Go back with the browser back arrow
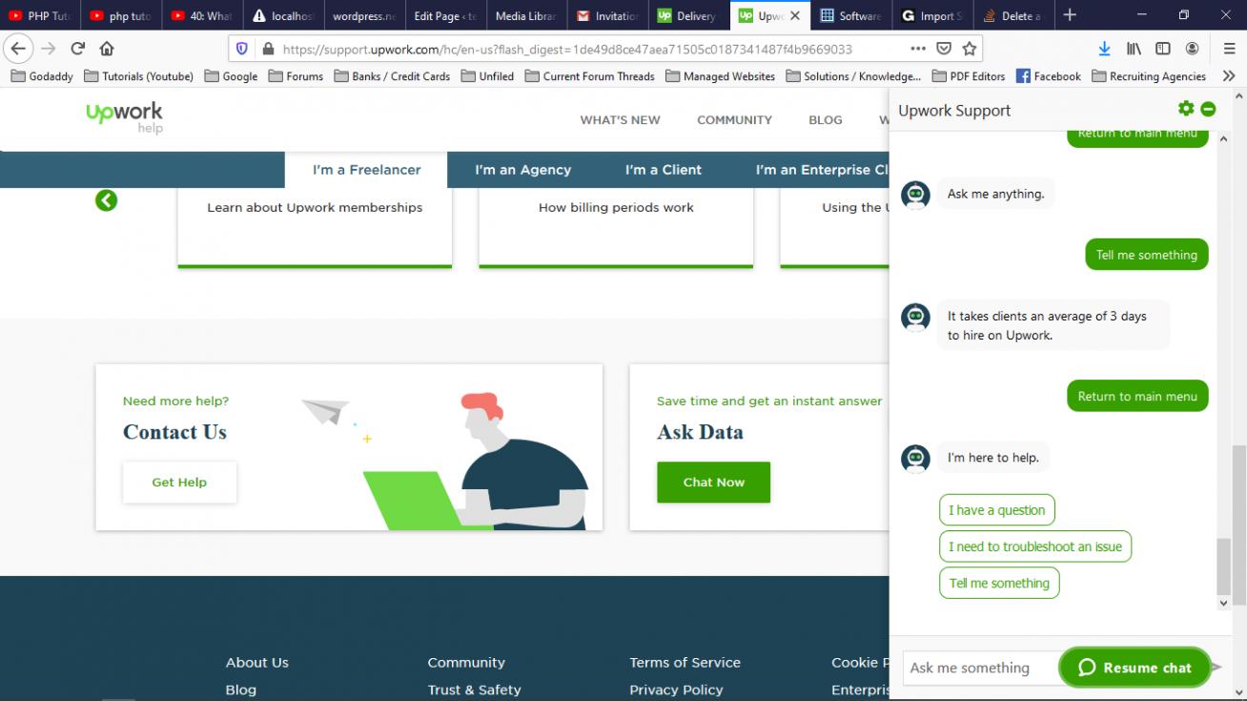The height and width of the screenshot is (701, 1247). coord(18,49)
